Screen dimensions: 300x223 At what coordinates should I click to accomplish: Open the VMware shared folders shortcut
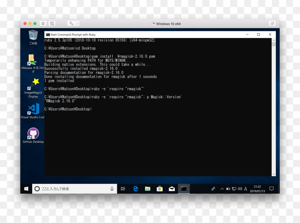[32, 64]
